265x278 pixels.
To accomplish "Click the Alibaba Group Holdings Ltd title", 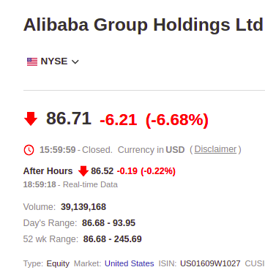I will 143,25.
